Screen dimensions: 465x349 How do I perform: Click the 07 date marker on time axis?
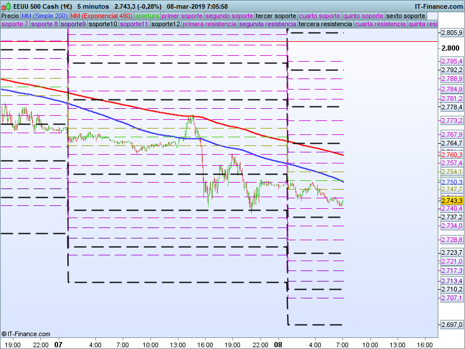59,344
